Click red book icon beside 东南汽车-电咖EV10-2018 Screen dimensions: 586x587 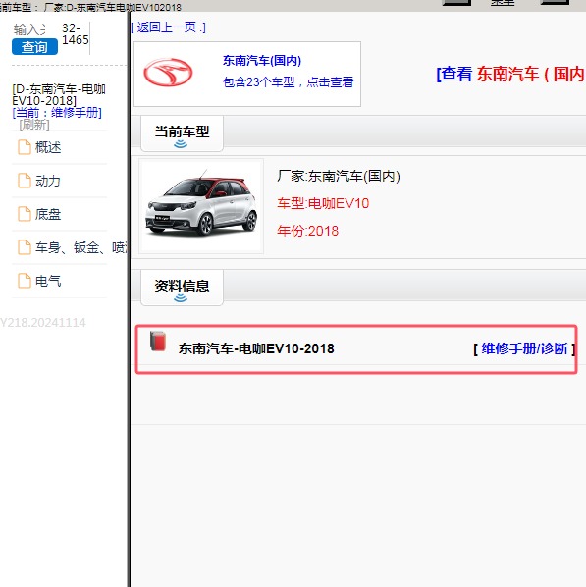[158, 341]
